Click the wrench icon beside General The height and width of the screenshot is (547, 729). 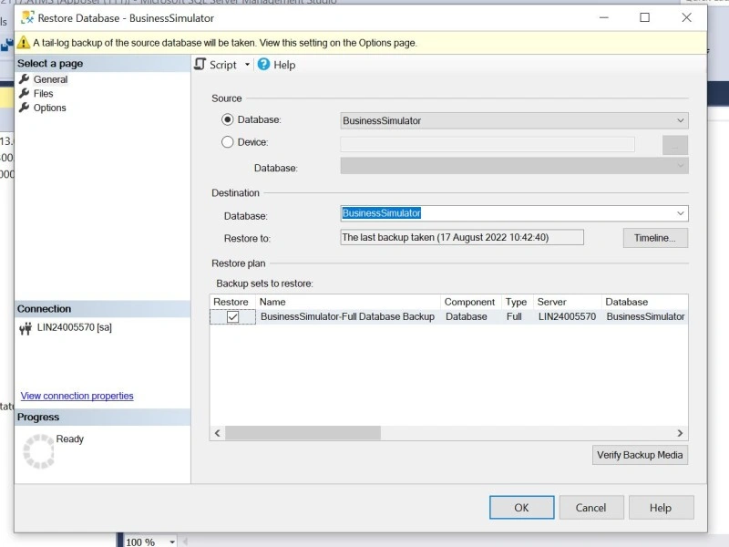(25, 79)
